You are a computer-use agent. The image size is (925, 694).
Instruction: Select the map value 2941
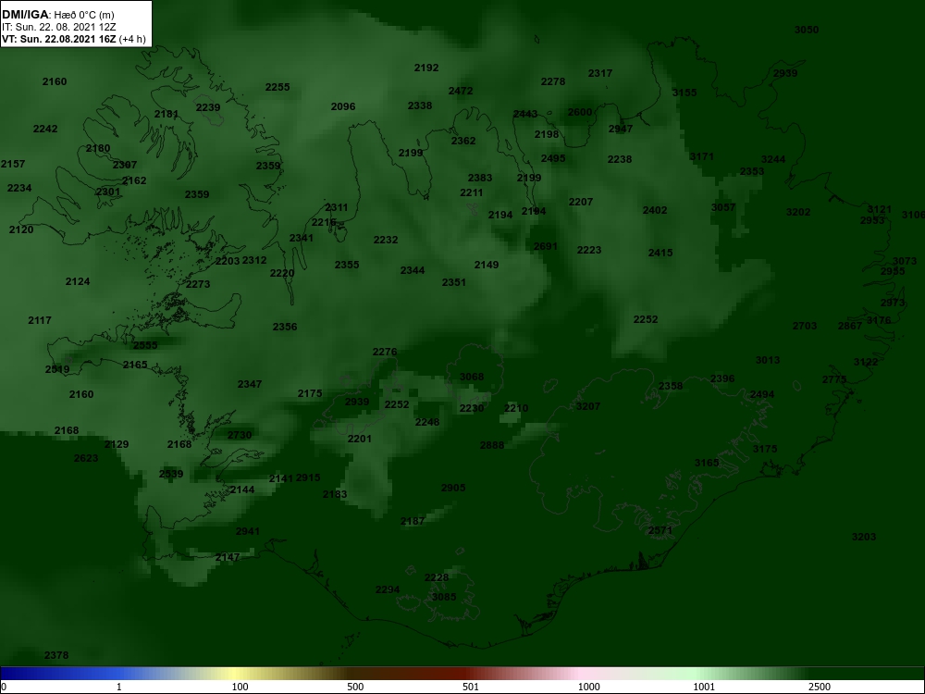pyautogui.click(x=248, y=532)
